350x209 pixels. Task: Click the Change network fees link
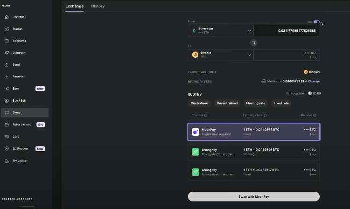coord(314,81)
